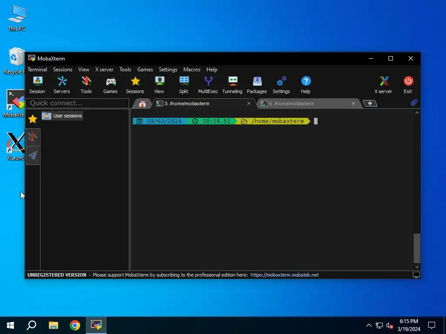Click the View toolbar icon

159,85
